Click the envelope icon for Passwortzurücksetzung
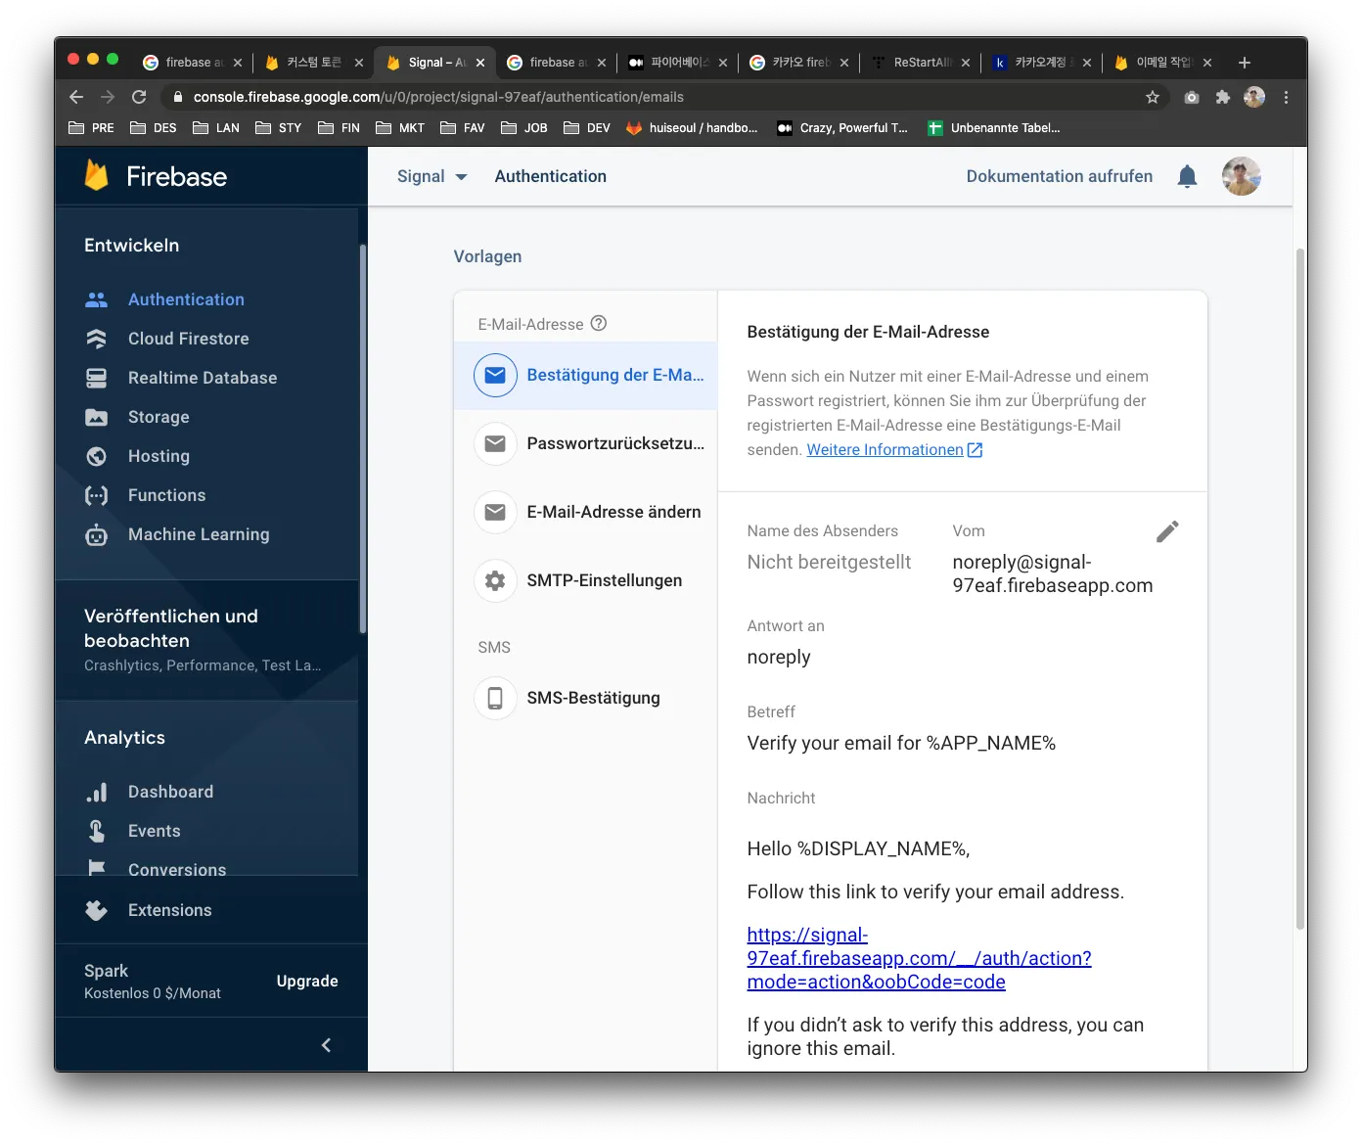Viewport: 1362px width, 1144px height. tap(495, 443)
